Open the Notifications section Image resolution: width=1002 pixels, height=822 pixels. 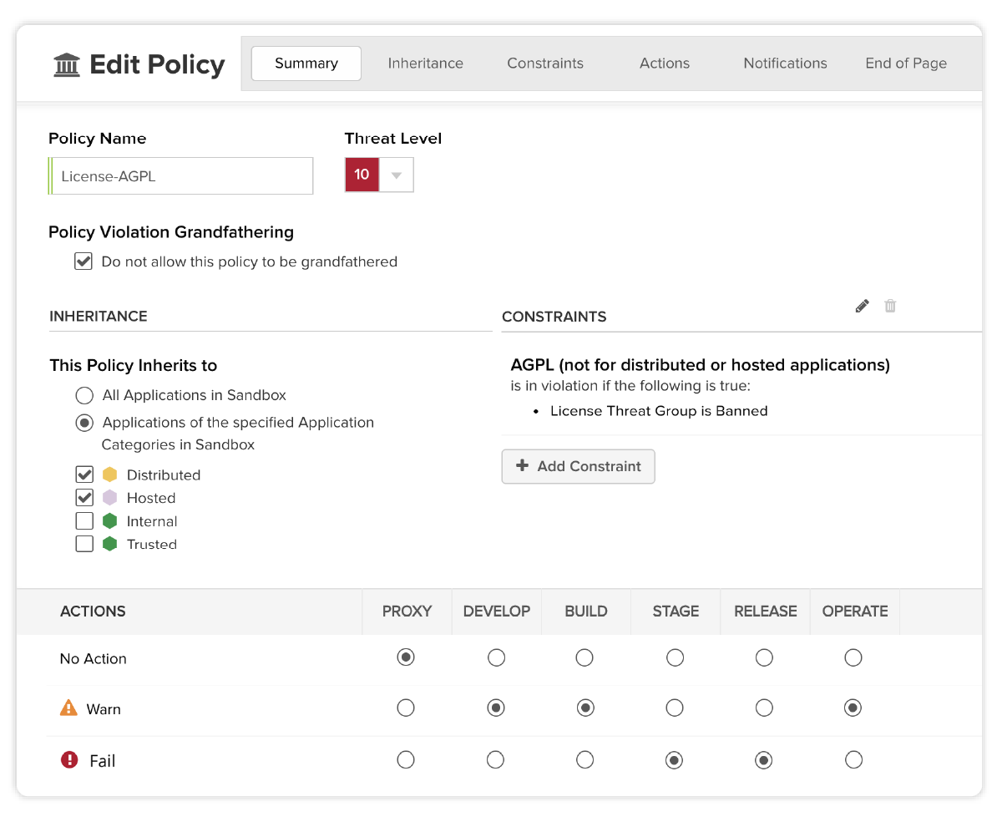tap(785, 63)
